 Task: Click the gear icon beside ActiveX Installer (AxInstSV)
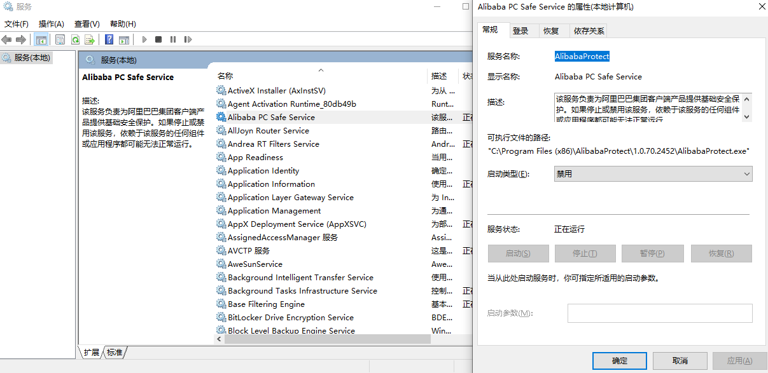(x=221, y=91)
